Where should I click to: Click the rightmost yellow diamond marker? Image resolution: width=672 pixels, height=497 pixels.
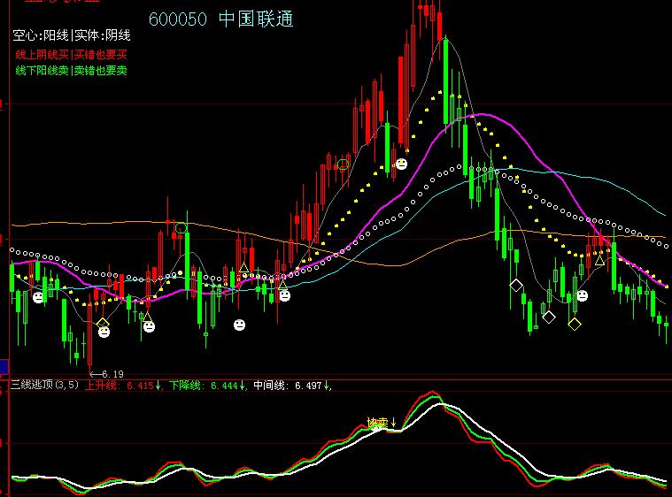pyautogui.click(x=575, y=324)
